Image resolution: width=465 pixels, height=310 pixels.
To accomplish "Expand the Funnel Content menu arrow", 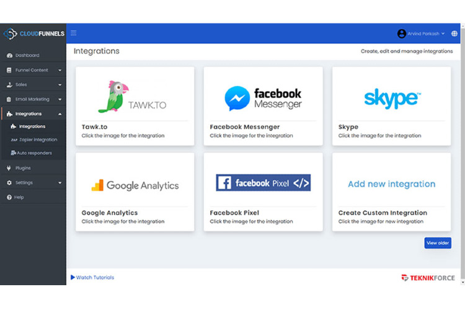I will (x=60, y=70).
